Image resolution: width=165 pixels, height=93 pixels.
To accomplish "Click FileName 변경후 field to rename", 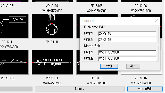I will [127, 40].
